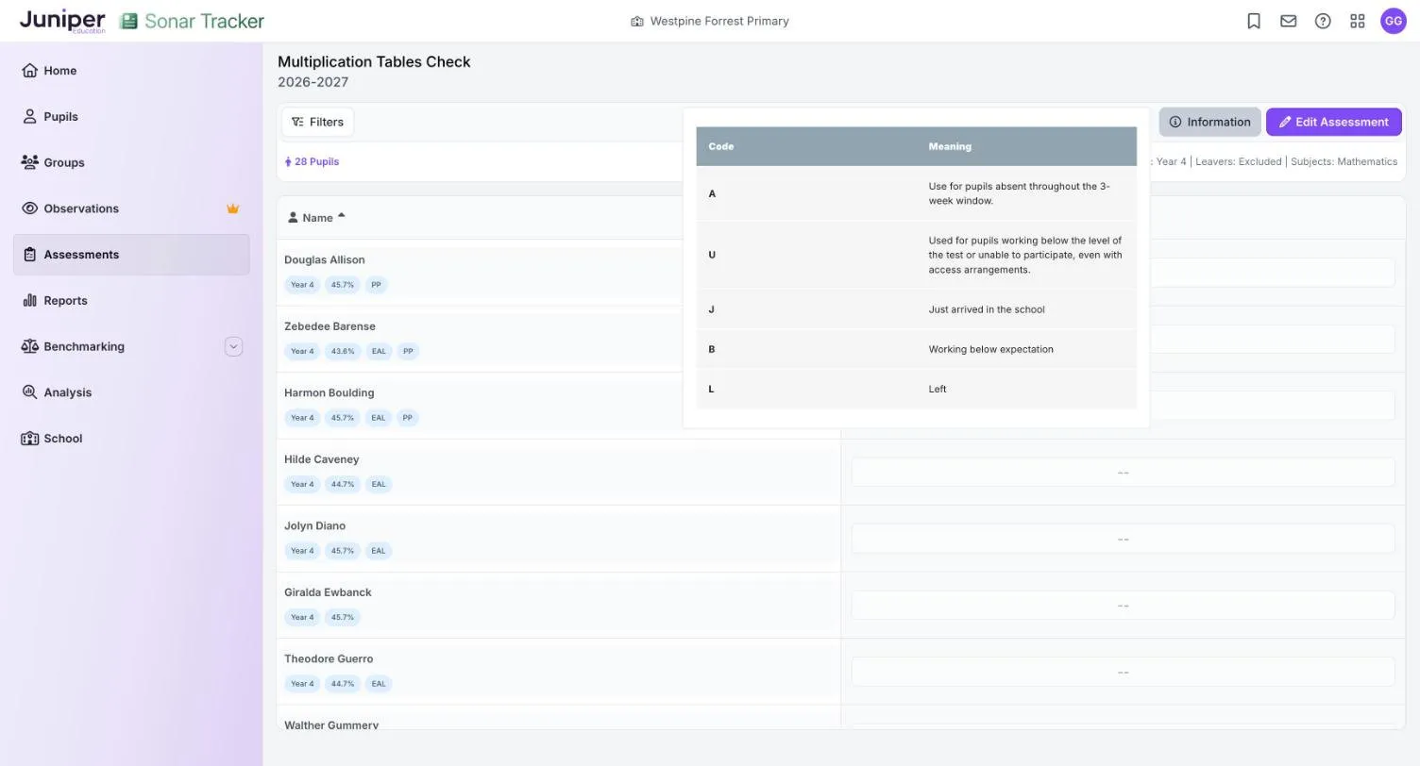Screen dimensions: 1420x766
Task: Click the Juniper Education logo
Action: click(x=62, y=21)
